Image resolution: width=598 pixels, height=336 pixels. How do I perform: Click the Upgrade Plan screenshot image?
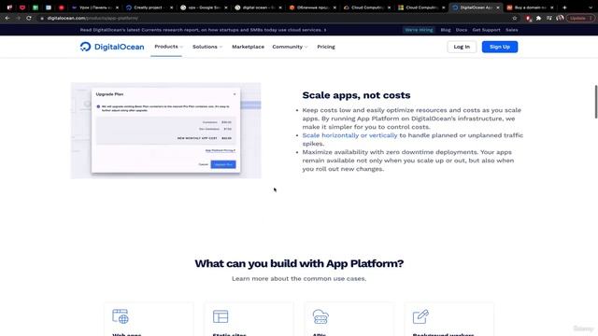166,131
